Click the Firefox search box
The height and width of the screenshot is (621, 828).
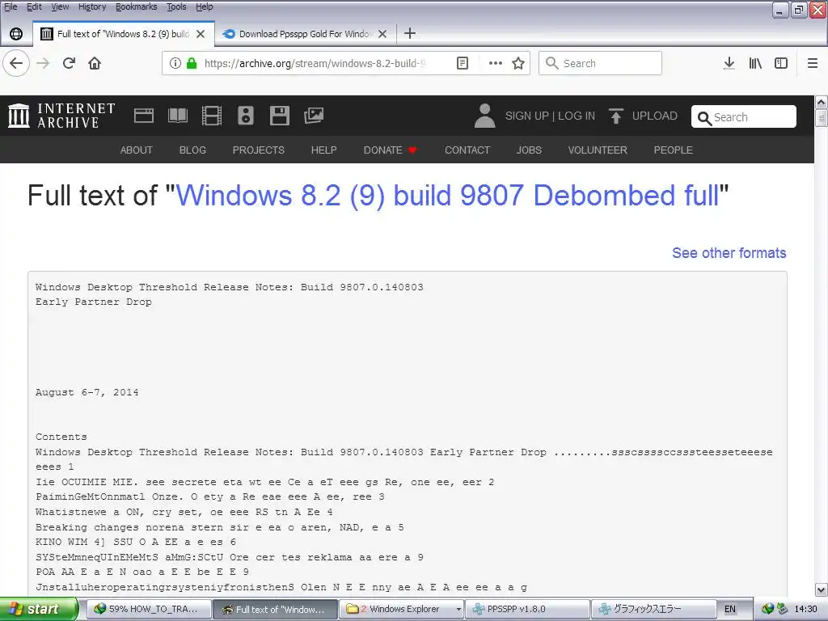[601, 63]
